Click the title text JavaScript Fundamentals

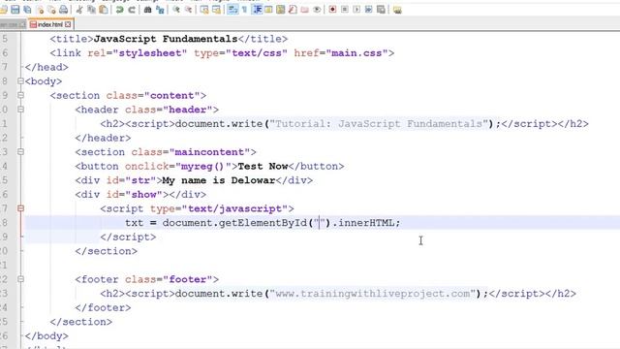(x=166, y=39)
